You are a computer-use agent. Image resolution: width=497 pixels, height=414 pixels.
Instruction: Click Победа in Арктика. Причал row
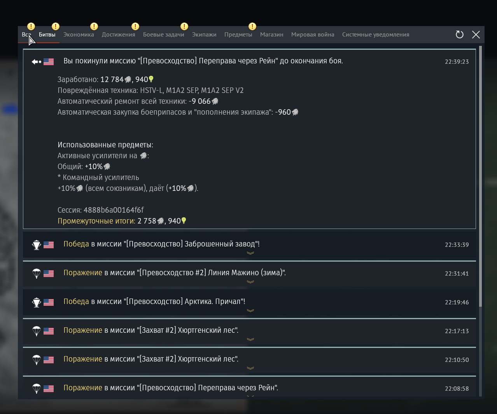(x=76, y=301)
